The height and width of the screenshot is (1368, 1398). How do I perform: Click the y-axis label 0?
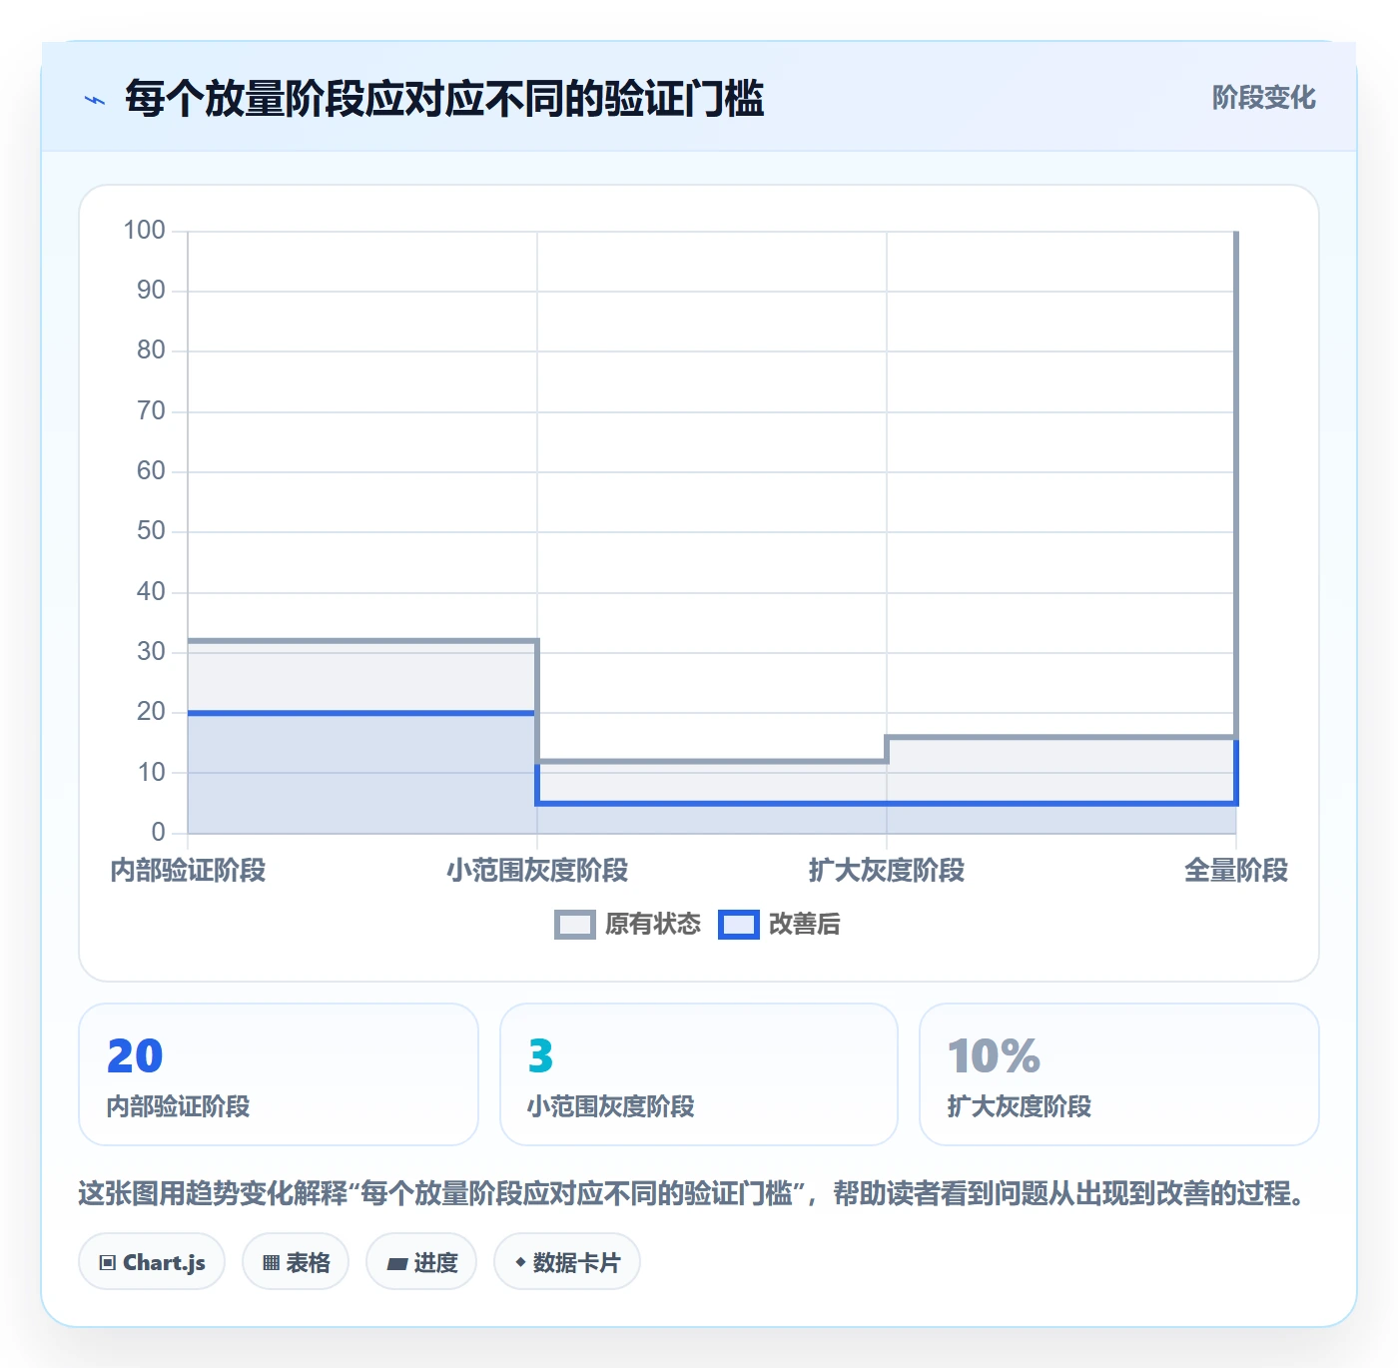pyautogui.click(x=158, y=833)
